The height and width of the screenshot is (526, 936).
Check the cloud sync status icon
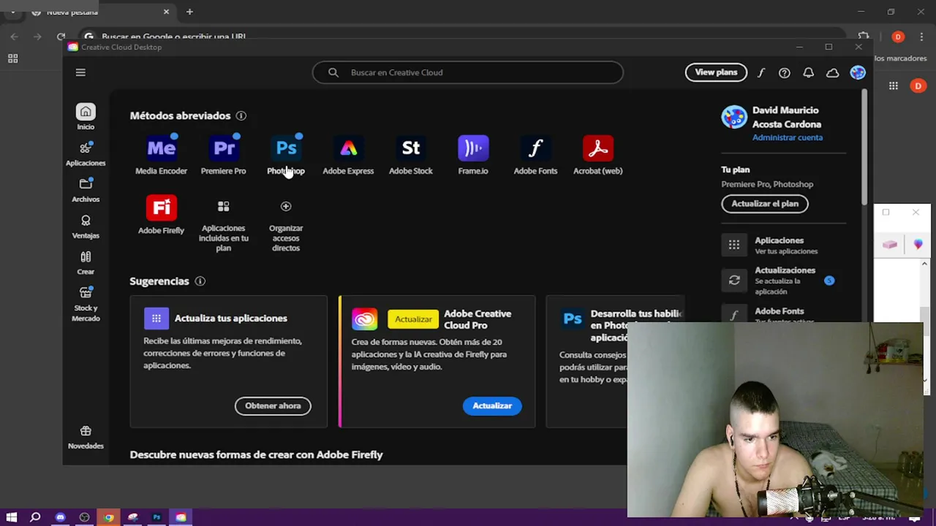pyautogui.click(x=832, y=72)
